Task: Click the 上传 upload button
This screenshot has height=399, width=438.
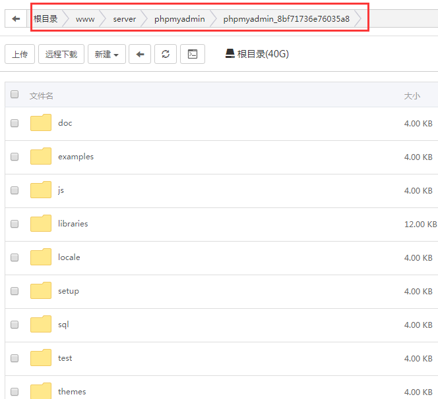Action: pyautogui.click(x=20, y=54)
